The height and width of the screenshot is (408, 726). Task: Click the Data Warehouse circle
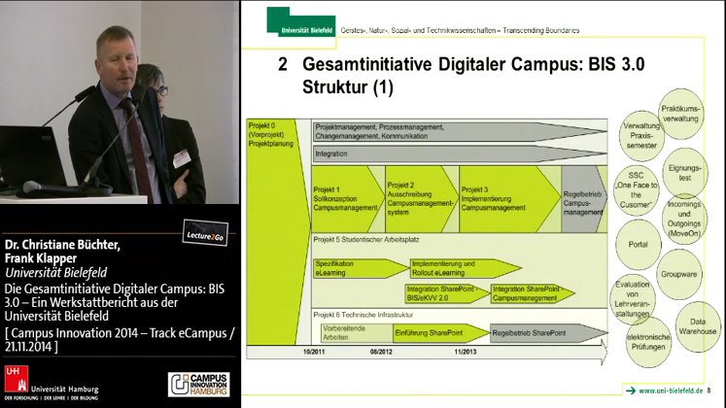tap(697, 326)
